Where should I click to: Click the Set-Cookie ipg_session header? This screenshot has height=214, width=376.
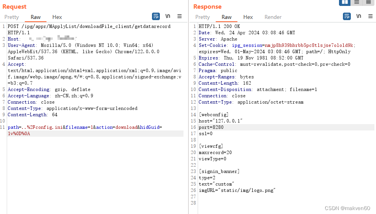(x=277, y=45)
